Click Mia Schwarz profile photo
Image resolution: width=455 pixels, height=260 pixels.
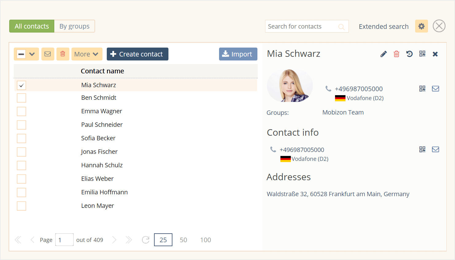click(x=290, y=86)
